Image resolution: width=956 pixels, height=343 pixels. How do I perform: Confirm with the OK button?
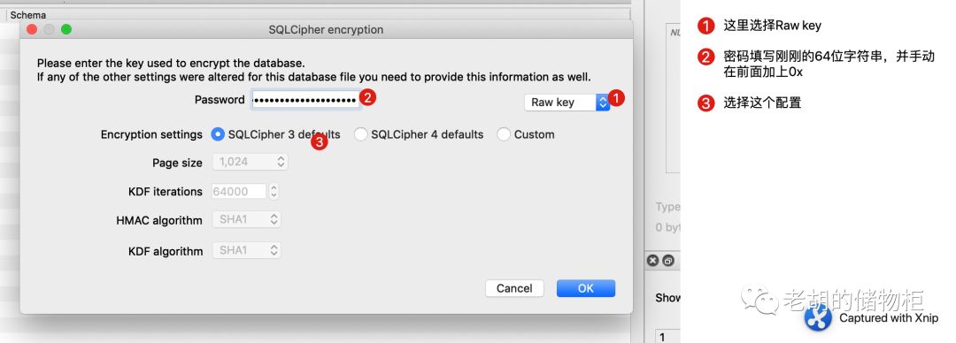(586, 288)
